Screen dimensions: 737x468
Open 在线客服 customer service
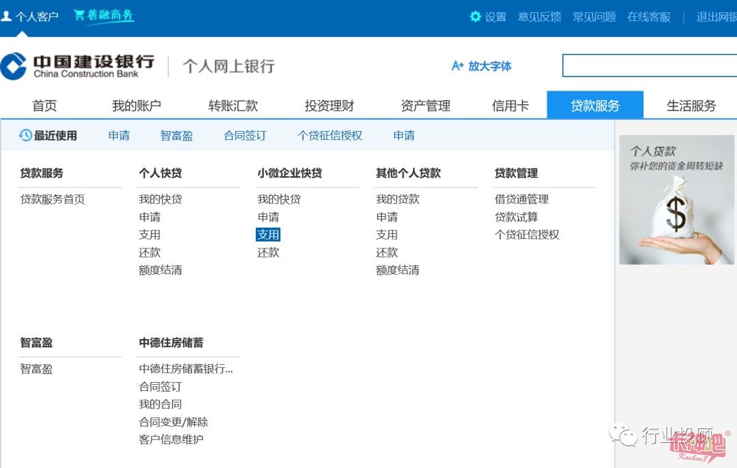[x=648, y=16]
